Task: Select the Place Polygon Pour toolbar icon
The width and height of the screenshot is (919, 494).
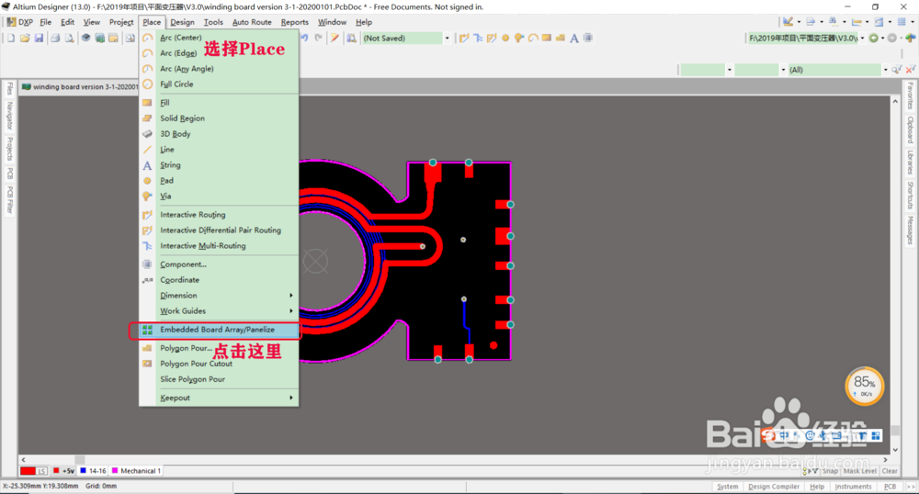Action: click(x=561, y=38)
